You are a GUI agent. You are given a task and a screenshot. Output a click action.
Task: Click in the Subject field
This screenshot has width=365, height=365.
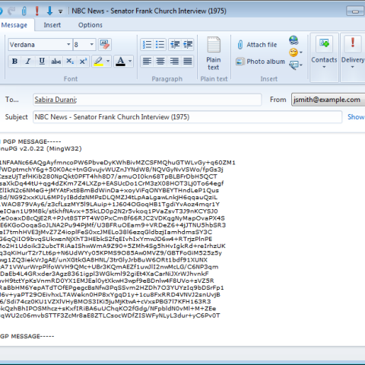click(x=187, y=117)
